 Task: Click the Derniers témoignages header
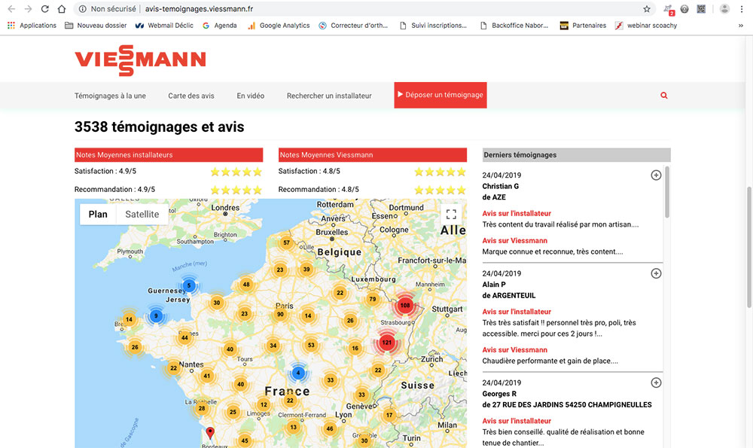tap(576, 154)
